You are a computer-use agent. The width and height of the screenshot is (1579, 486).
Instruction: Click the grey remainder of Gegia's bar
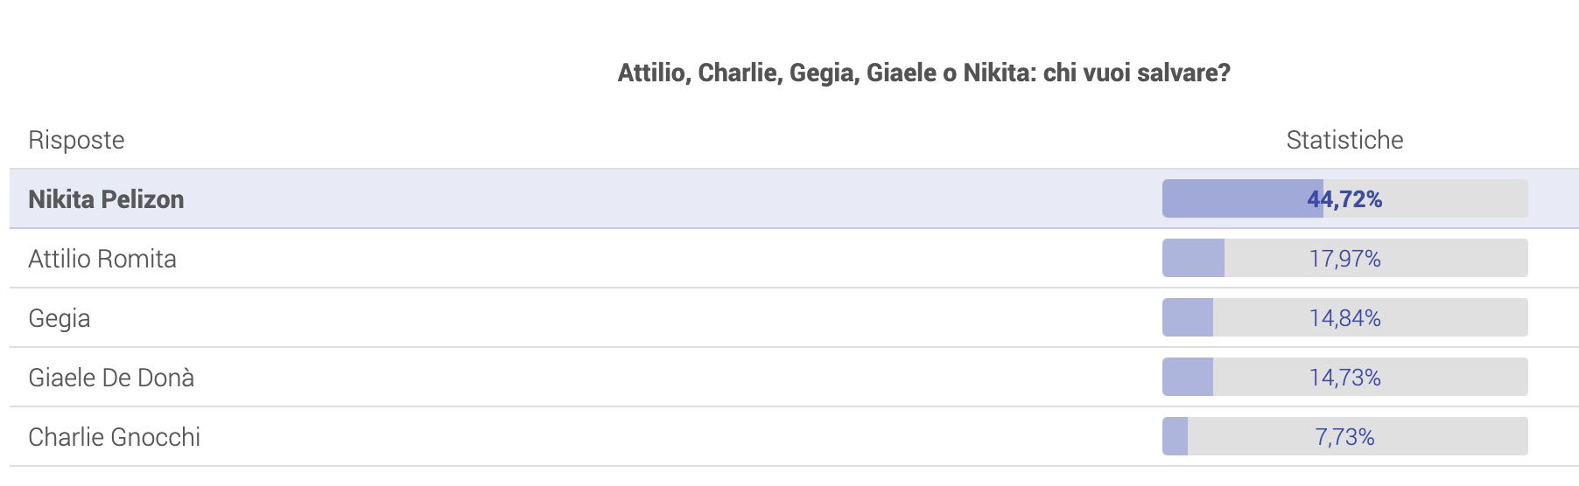point(1371,317)
